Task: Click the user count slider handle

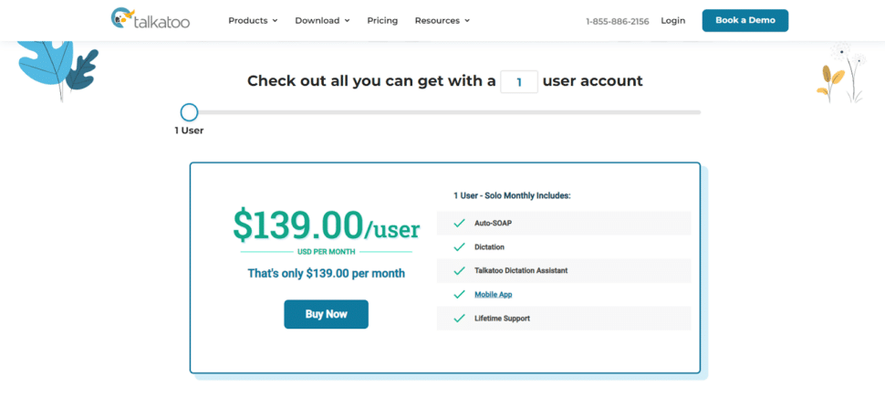Action: coord(189,112)
